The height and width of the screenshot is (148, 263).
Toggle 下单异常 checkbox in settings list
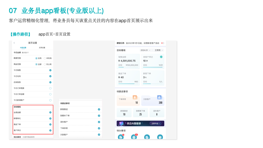(x=99, y=128)
